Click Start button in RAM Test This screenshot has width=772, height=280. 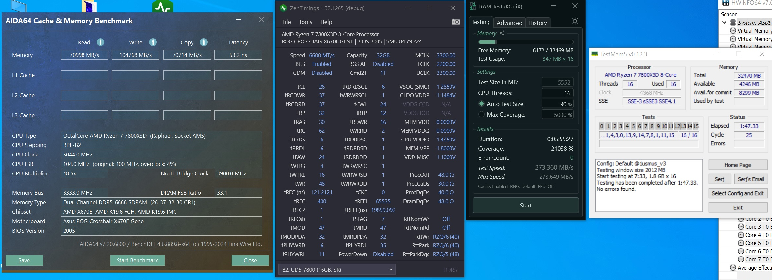pos(525,206)
